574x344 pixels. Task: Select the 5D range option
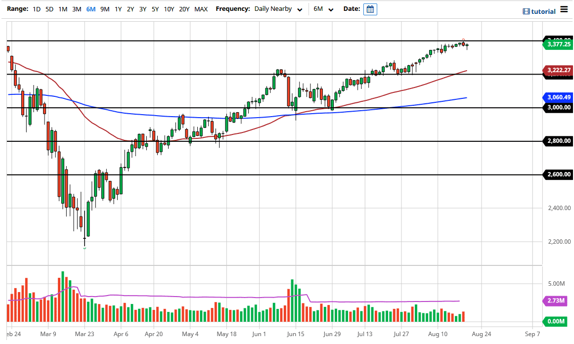49,9
